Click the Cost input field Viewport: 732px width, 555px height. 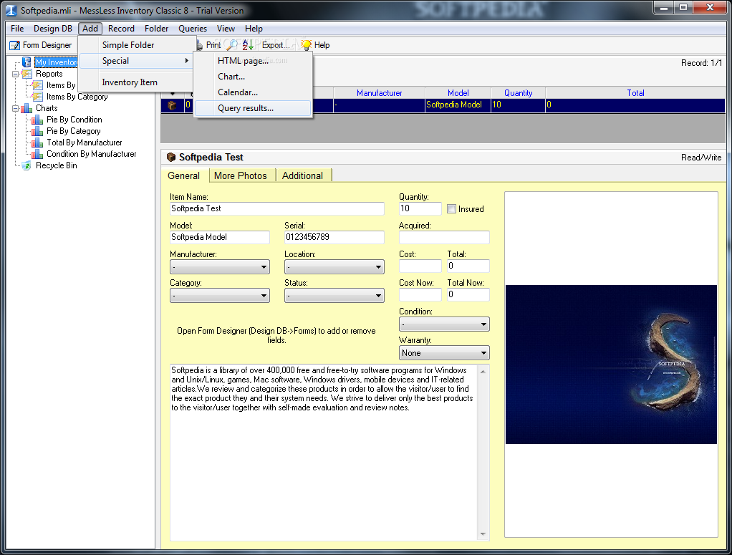(x=420, y=266)
